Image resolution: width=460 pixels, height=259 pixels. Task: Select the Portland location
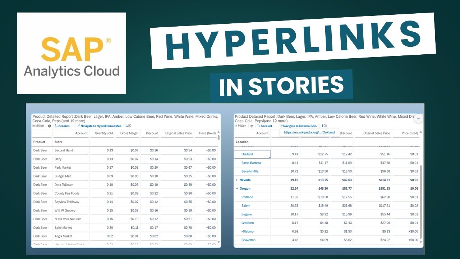point(247,197)
